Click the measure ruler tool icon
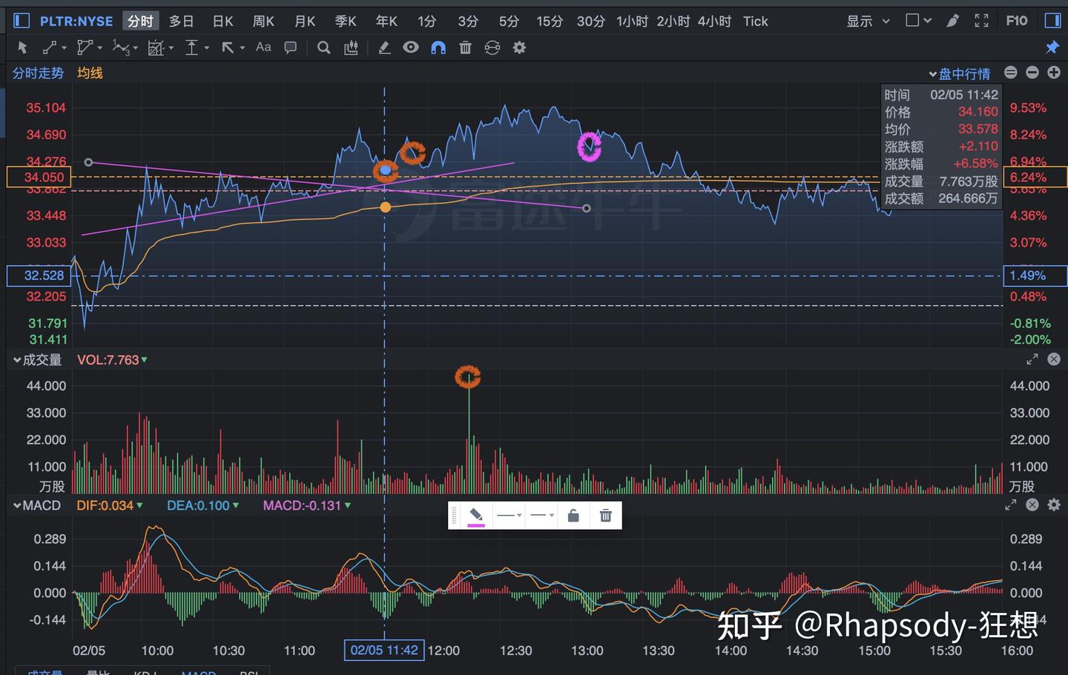This screenshot has height=675, width=1068. tap(350, 47)
